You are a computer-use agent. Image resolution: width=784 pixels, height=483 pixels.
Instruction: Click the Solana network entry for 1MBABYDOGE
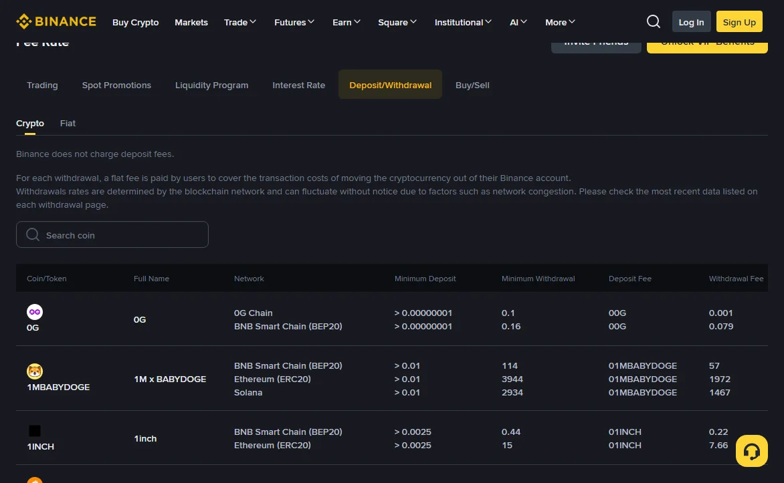click(248, 392)
